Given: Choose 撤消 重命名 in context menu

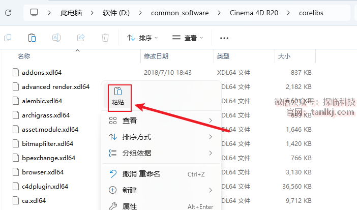Looking at the screenshot, I should point(161,174).
